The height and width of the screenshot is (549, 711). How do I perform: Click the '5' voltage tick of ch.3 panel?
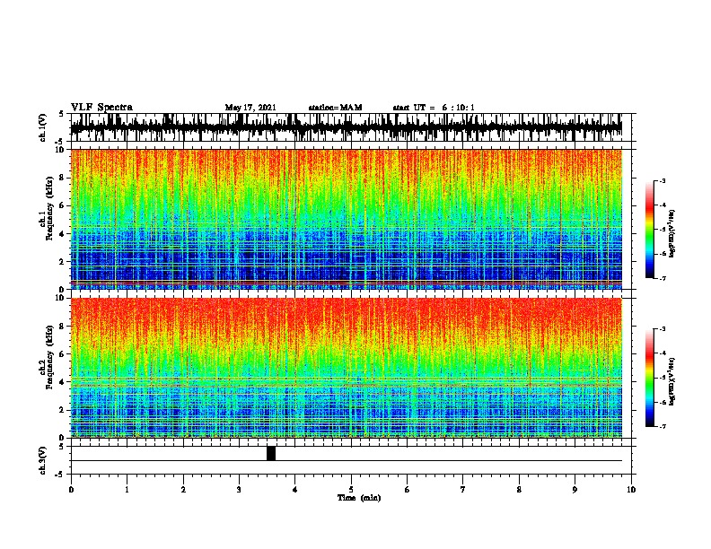point(62,447)
